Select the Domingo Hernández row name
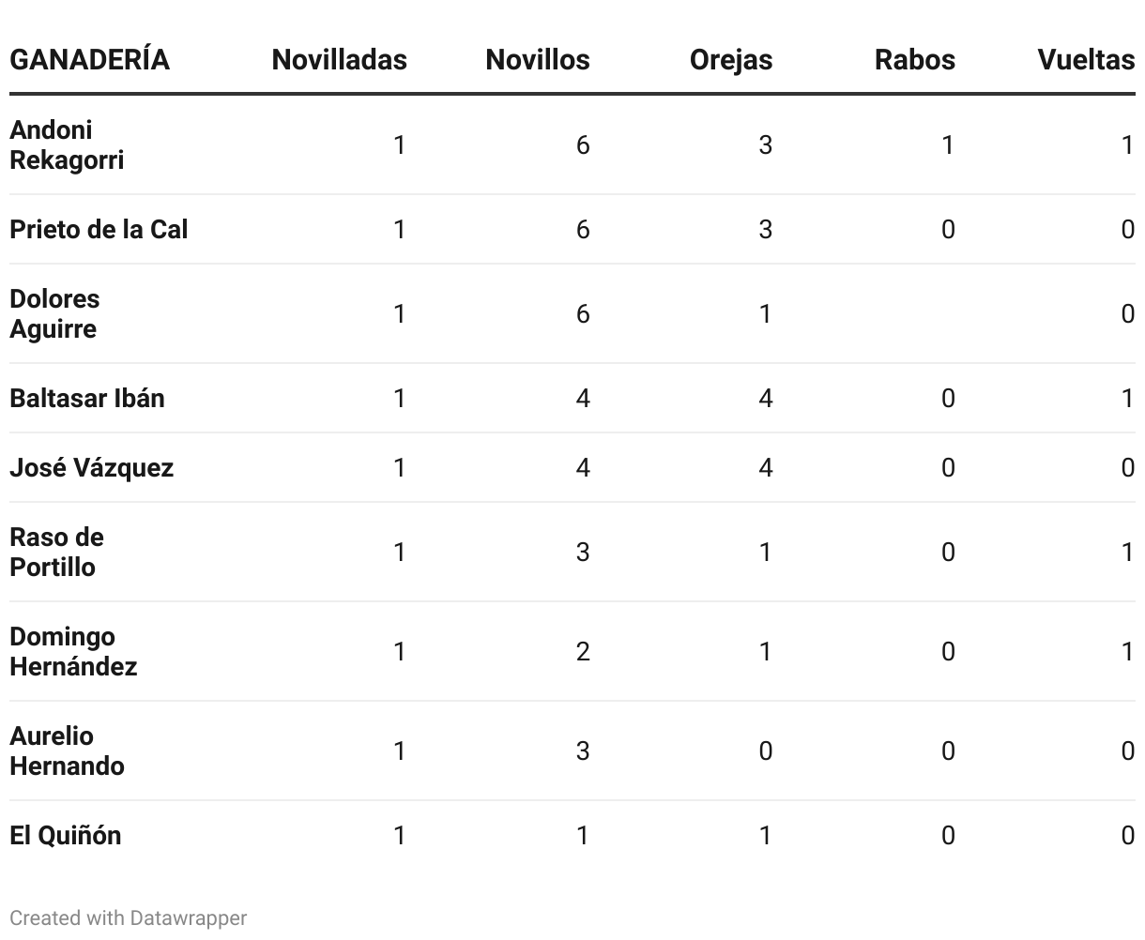Image resolution: width=1145 pixels, height=940 pixels. click(73, 651)
